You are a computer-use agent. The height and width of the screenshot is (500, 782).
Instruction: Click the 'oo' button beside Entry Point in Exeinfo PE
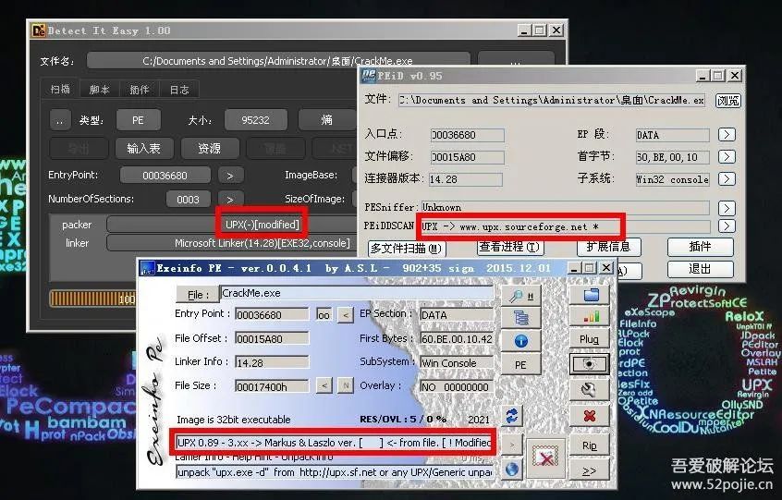(324, 315)
